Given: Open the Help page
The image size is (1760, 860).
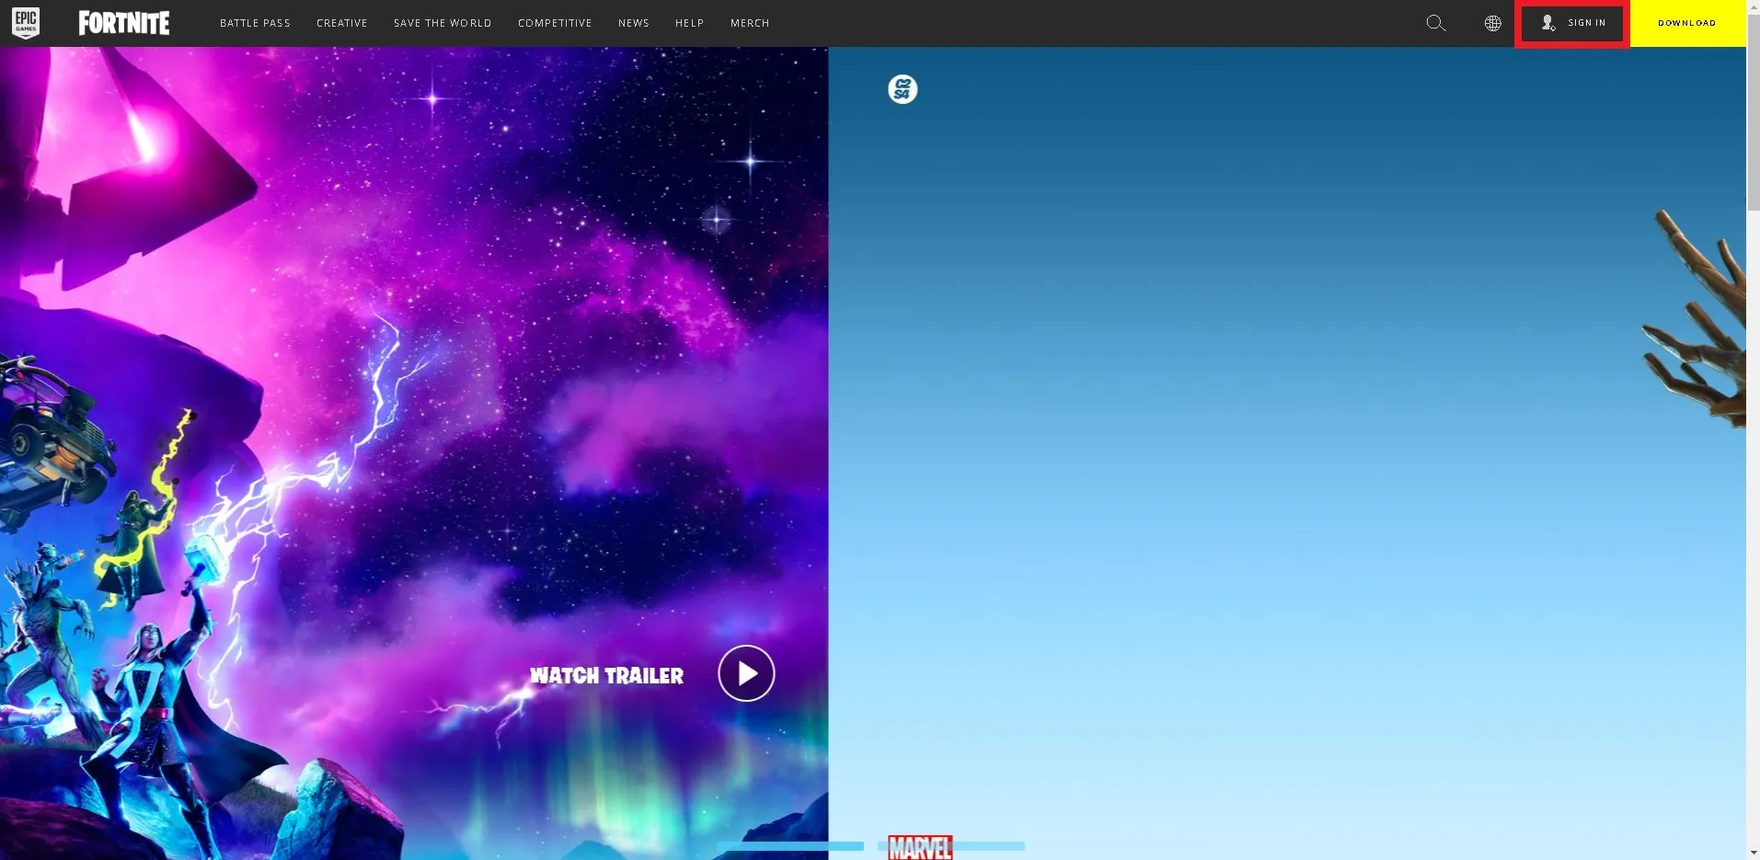Looking at the screenshot, I should (x=689, y=23).
